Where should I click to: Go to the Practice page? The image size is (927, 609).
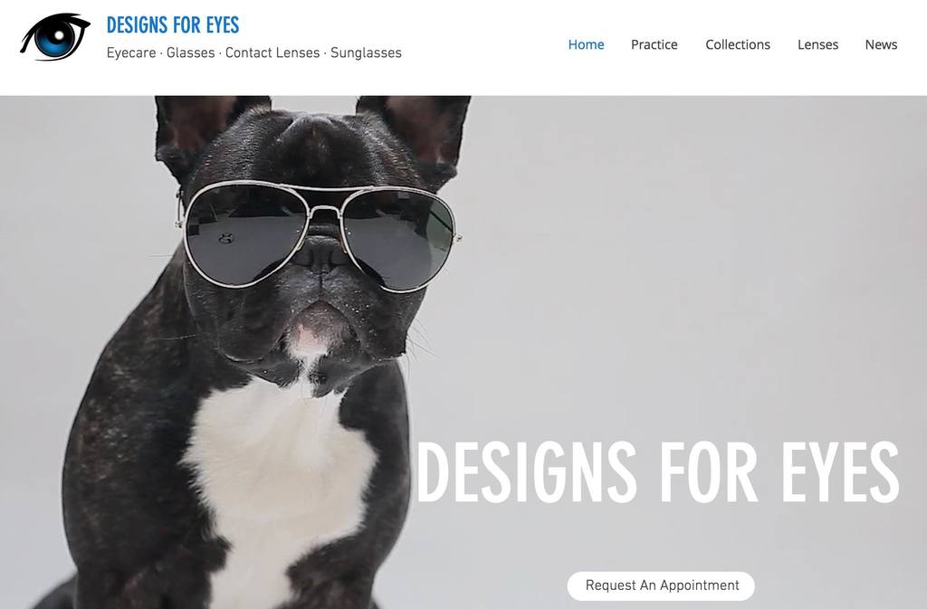coord(654,45)
